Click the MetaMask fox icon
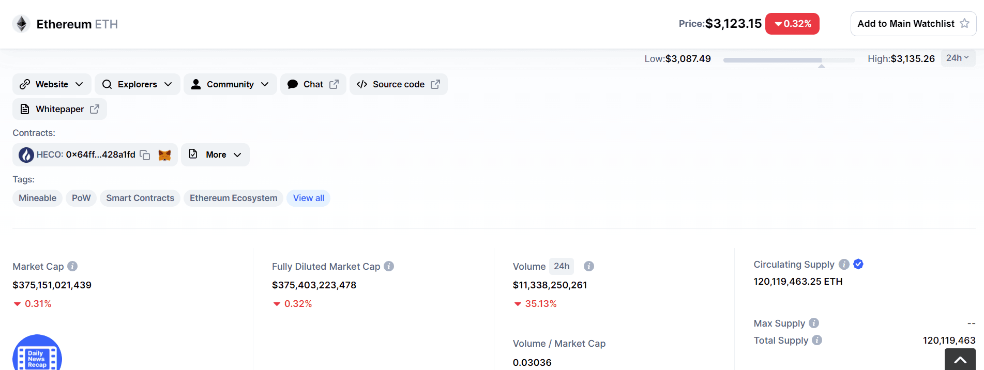 [x=164, y=155]
